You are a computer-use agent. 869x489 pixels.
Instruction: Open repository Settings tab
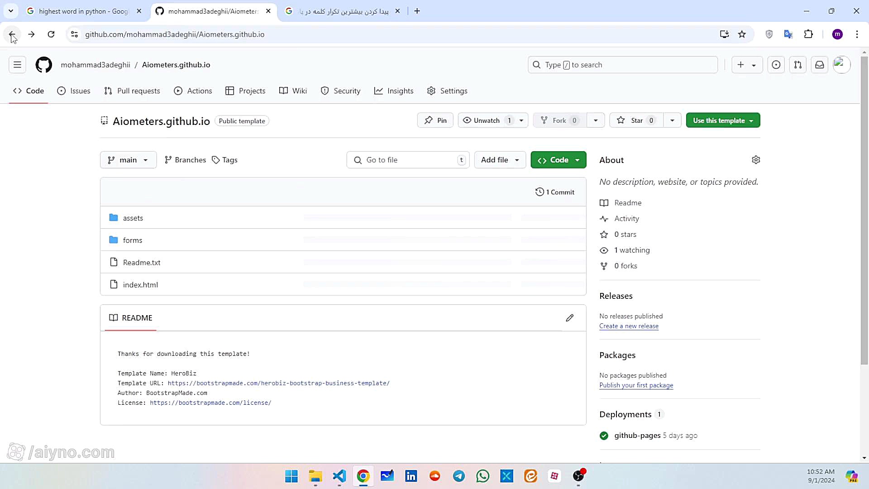(x=447, y=91)
